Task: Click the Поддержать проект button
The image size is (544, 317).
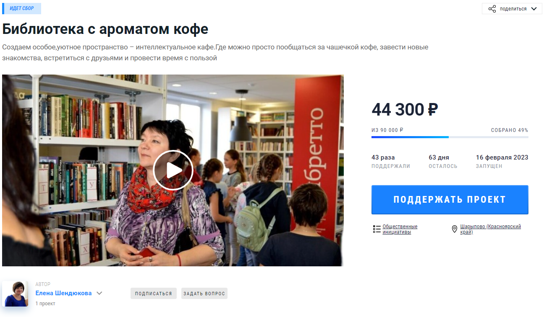Action: (x=450, y=200)
